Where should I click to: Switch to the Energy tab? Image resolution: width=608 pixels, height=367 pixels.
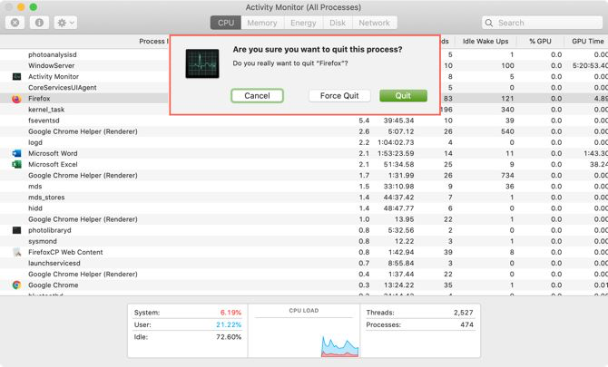(303, 23)
